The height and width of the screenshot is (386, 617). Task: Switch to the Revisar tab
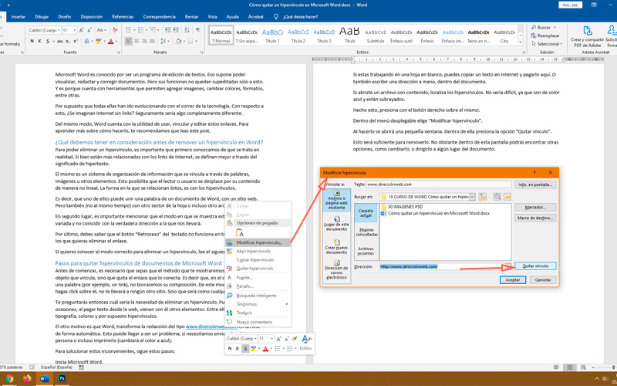tap(191, 17)
